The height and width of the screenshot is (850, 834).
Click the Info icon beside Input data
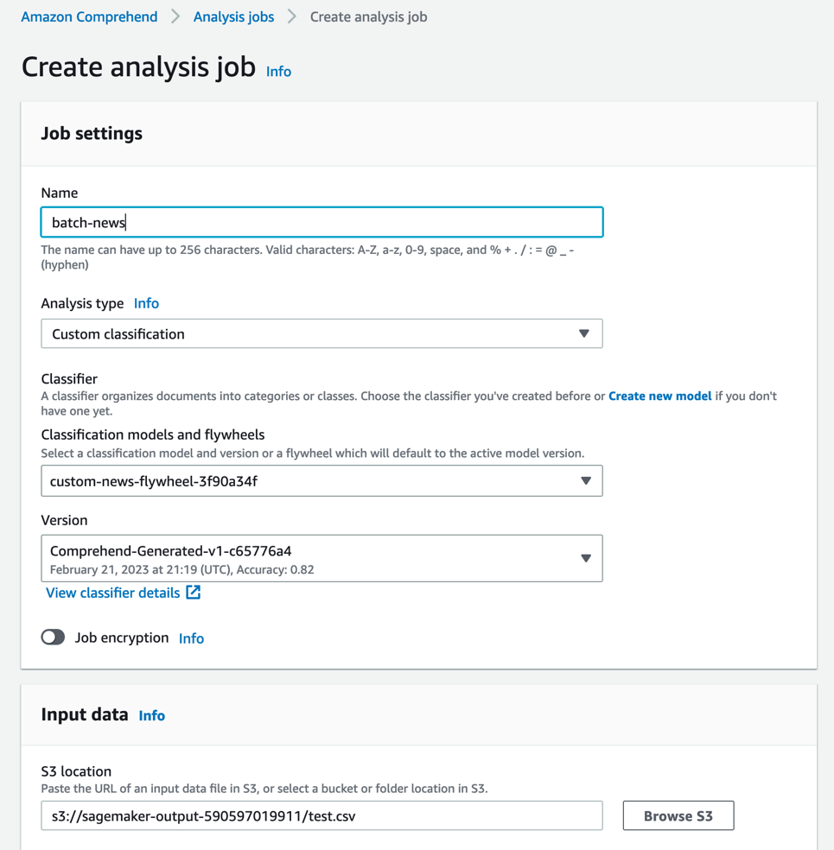pyautogui.click(x=151, y=715)
